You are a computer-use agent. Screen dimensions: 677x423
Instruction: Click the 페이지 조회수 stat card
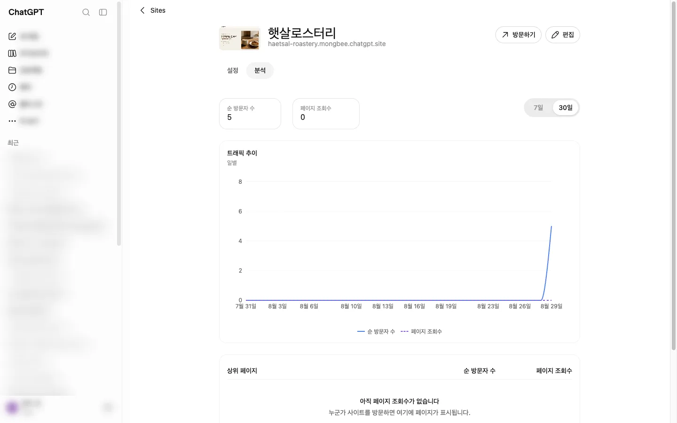point(326,114)
